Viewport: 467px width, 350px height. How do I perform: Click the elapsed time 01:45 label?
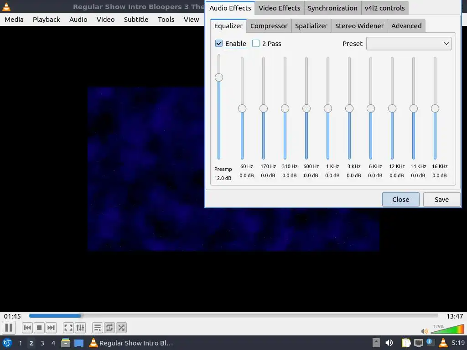tap(12, 316)
